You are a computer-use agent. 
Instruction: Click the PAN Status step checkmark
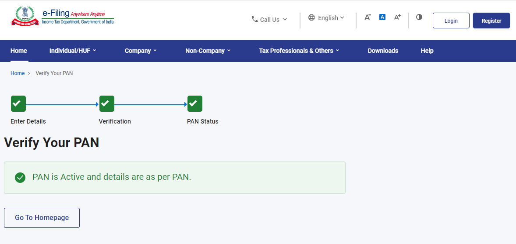pyautogui.click(x=195, y=103)
